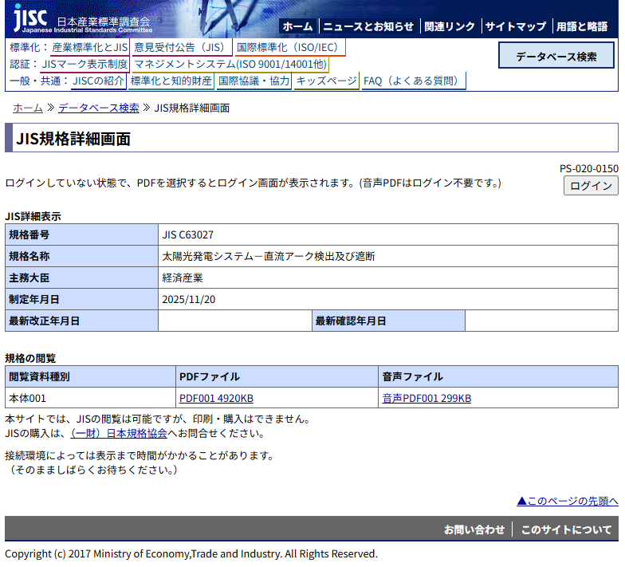Visit （一財）日本規格協会 link
The image size is (625, 567).
pyautogui.click(x=119, y=433)
